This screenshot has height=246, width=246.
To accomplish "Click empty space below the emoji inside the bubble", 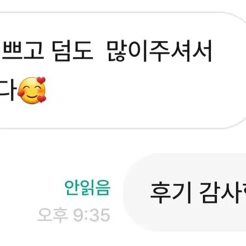I will click(32, 116).
